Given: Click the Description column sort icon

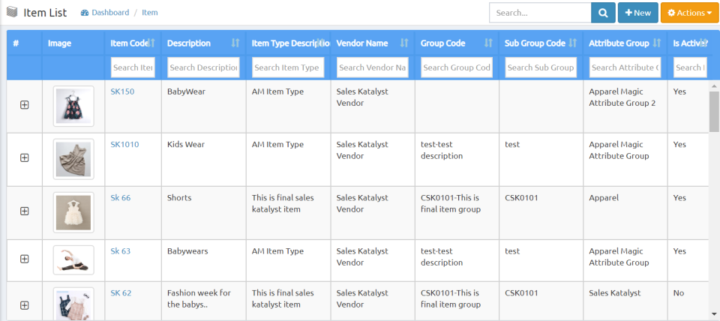Looking at the screenshot, I should 235,43.
